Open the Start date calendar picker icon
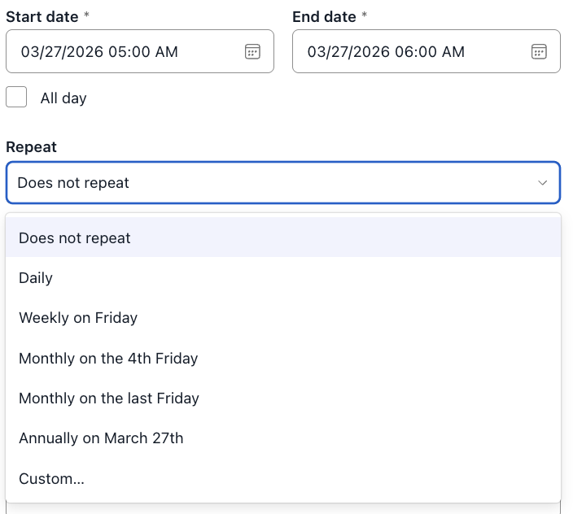 click(x=252, y=52)
